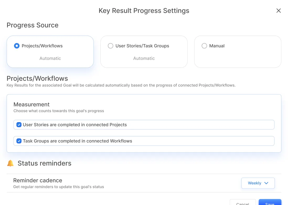
Task: Save the progress settings
Action: coord(270,203)
